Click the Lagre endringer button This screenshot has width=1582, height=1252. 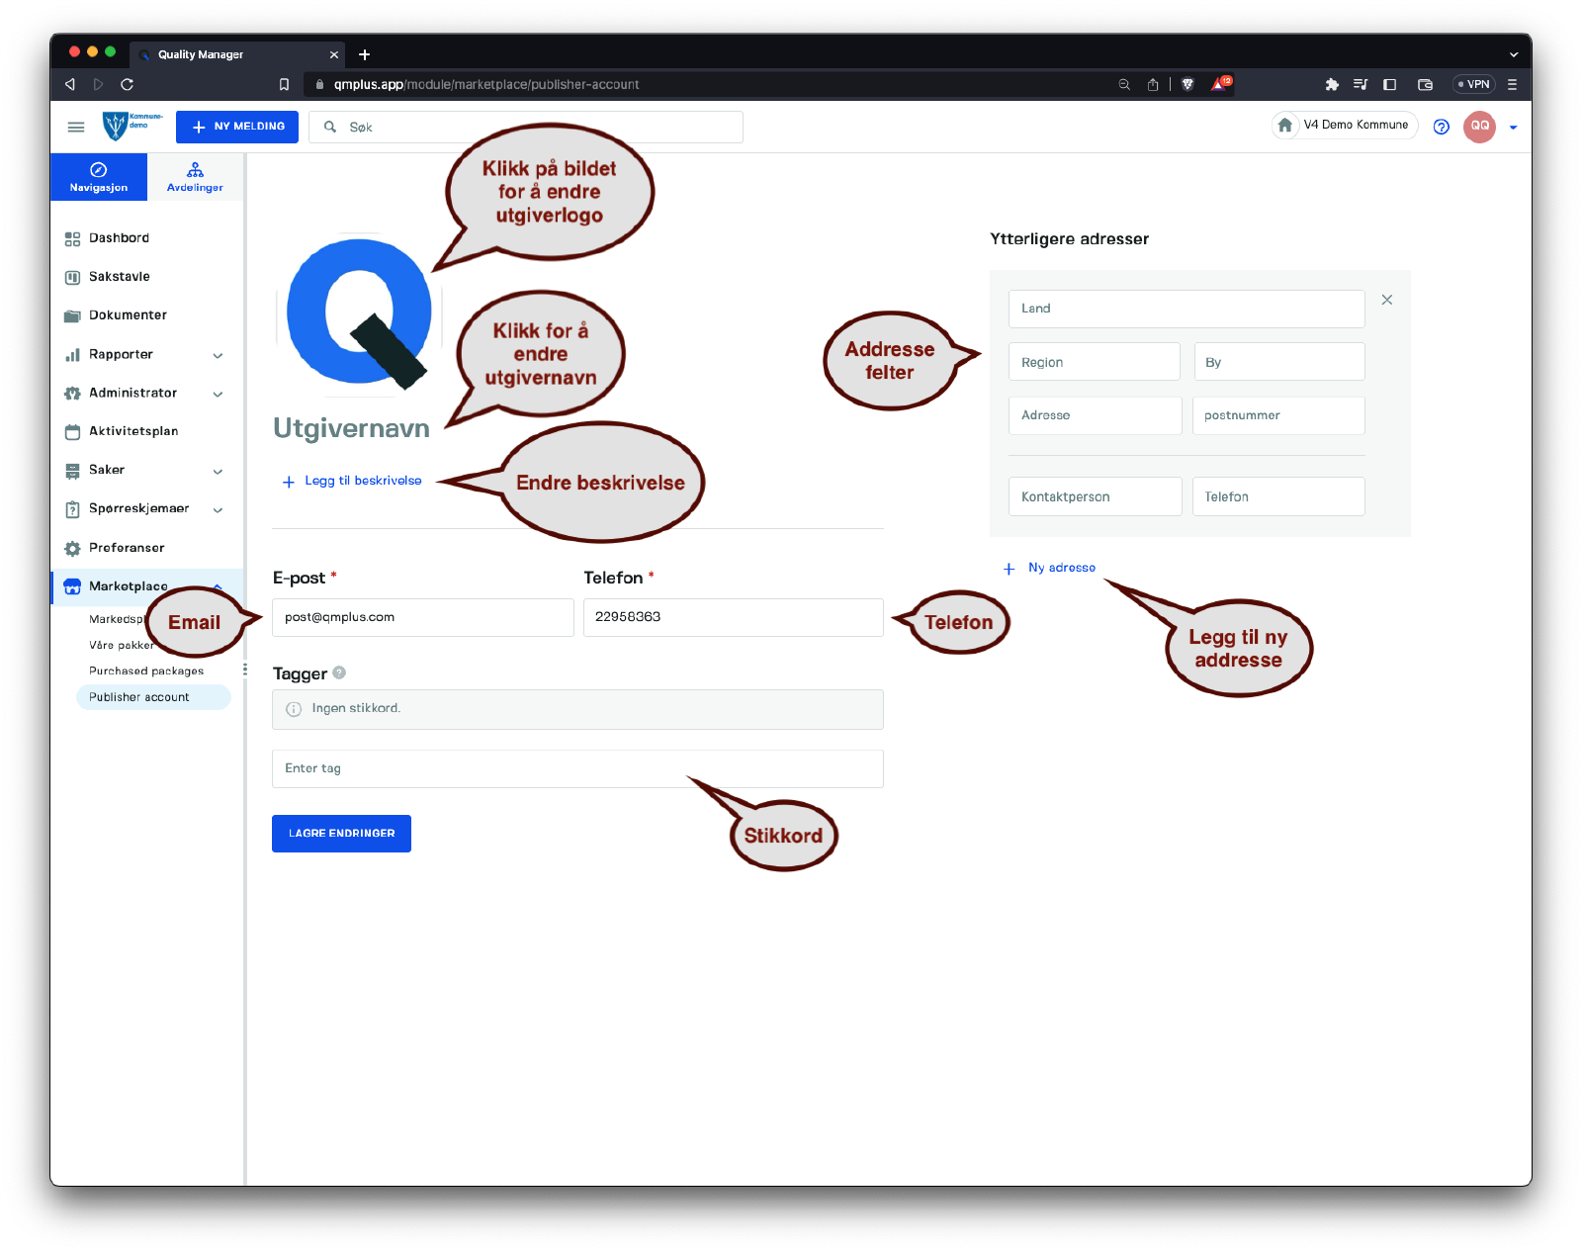341,834
